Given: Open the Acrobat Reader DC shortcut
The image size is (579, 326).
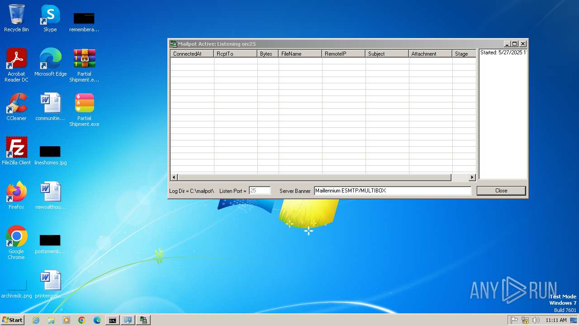Looking at the screenshot, I should point(16,65).
